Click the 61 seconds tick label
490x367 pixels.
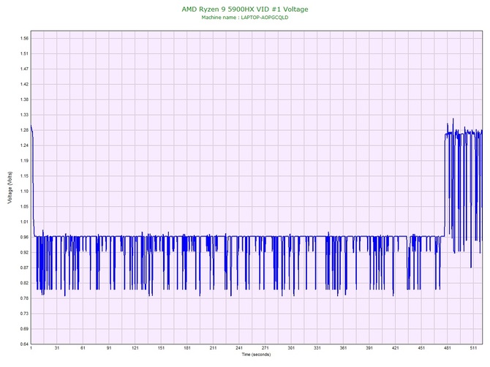[x=83, y=348]
